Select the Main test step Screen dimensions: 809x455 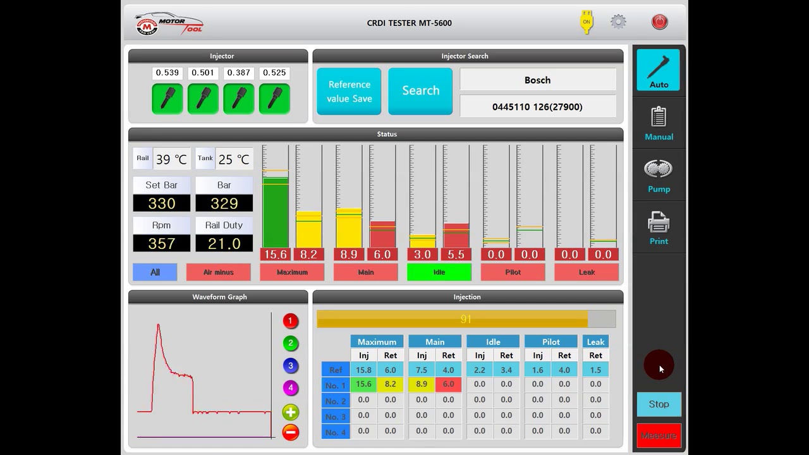[x=366, y=272]
